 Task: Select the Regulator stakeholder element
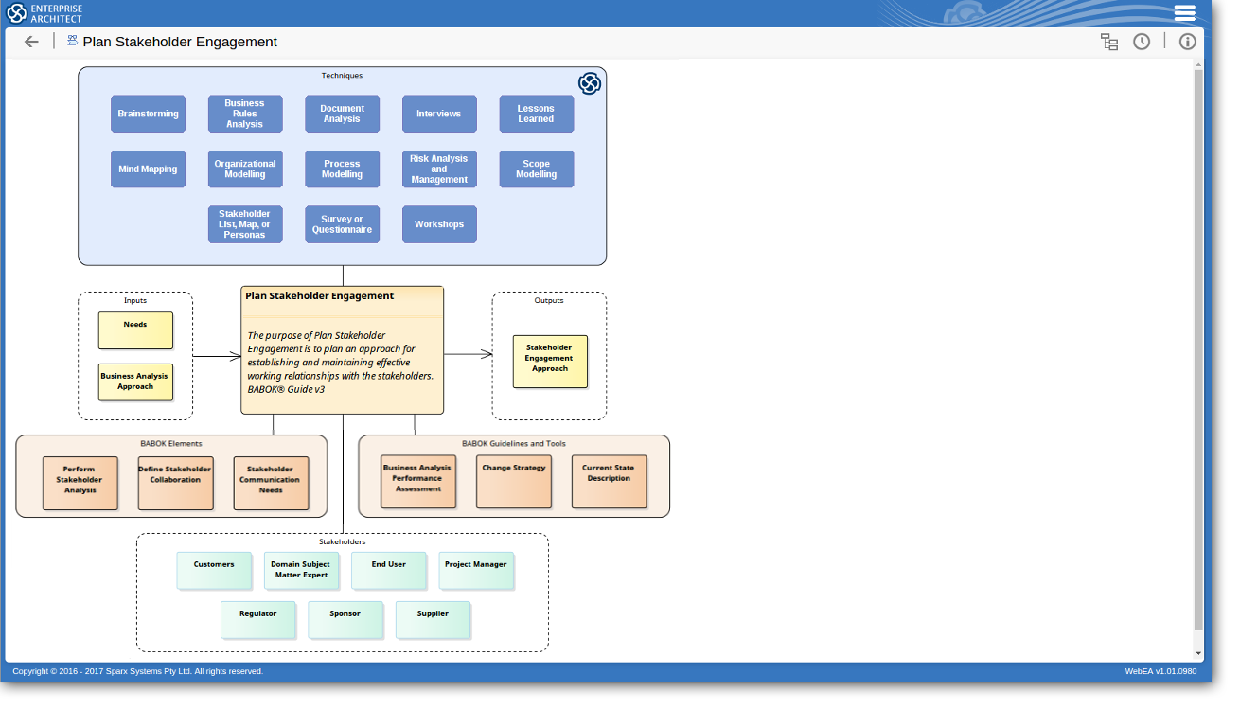point(257,620)
